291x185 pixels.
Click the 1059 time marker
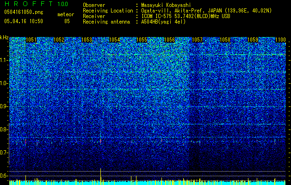click(x=253, y=40)
